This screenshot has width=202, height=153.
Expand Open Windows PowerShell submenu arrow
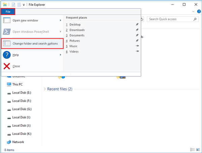point(60,32)
